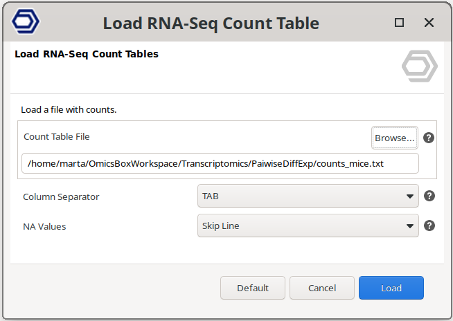
Task: Open help for Count Table File
Action: click(x=429, y=138)
